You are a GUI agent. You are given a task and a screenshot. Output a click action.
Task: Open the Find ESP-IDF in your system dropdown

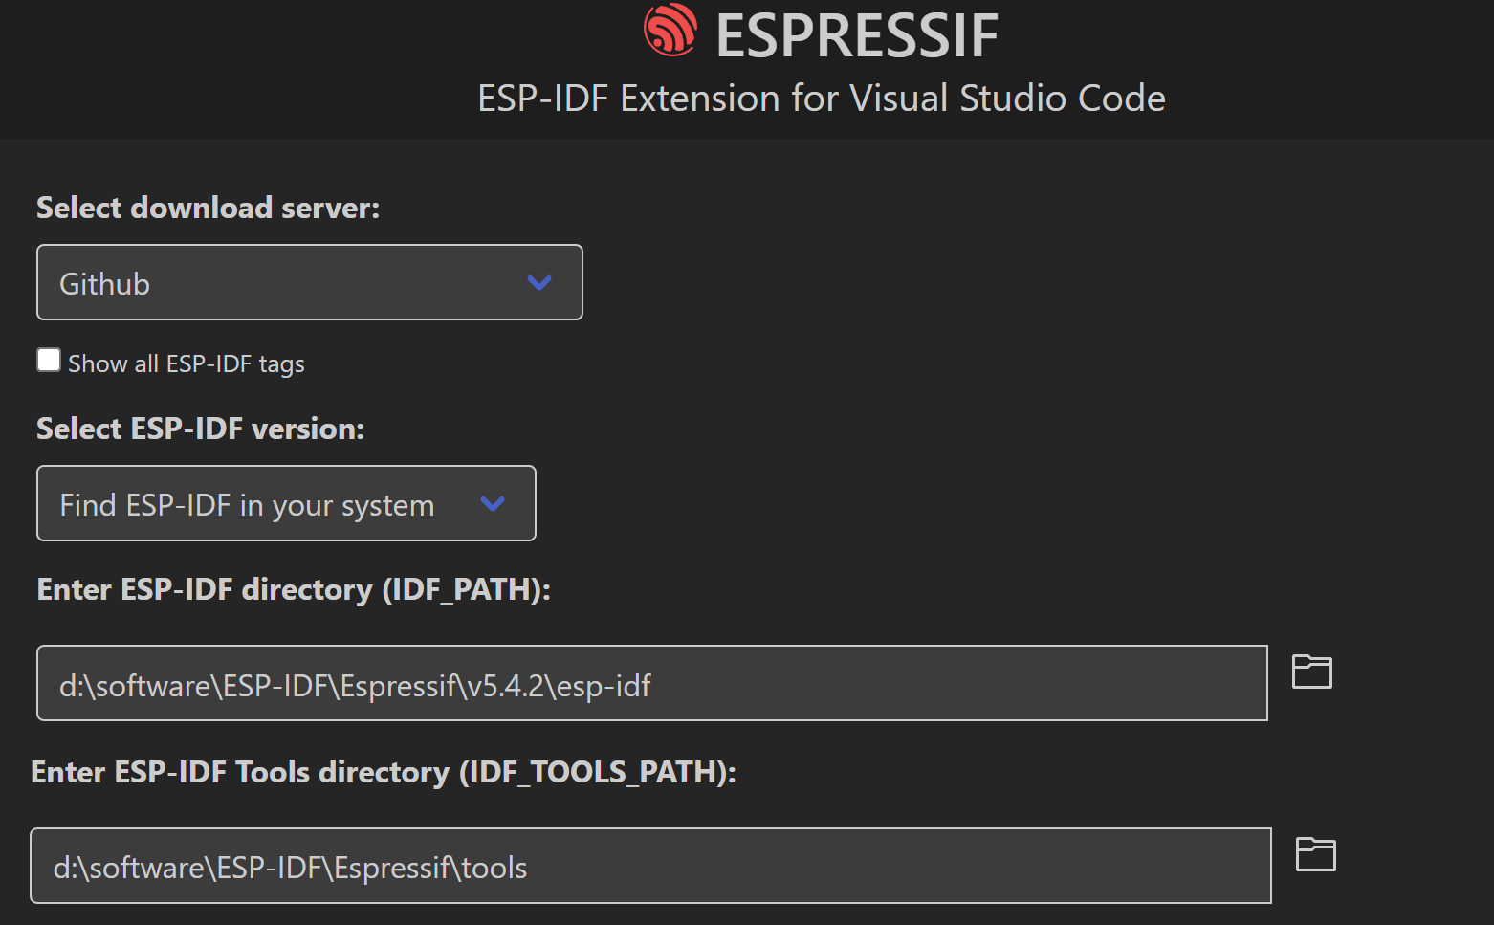click(x=286, y=503)
